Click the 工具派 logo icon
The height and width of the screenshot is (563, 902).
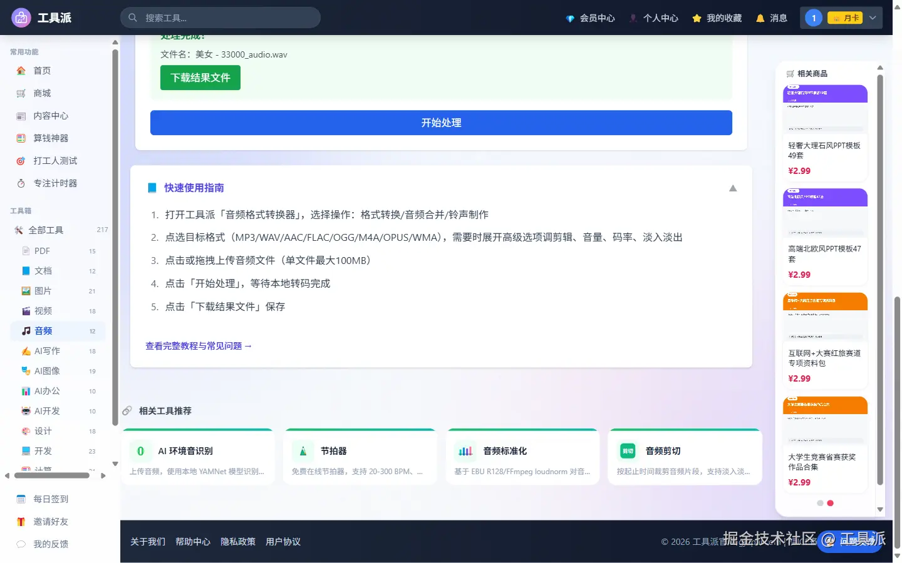tap(21, 18)
